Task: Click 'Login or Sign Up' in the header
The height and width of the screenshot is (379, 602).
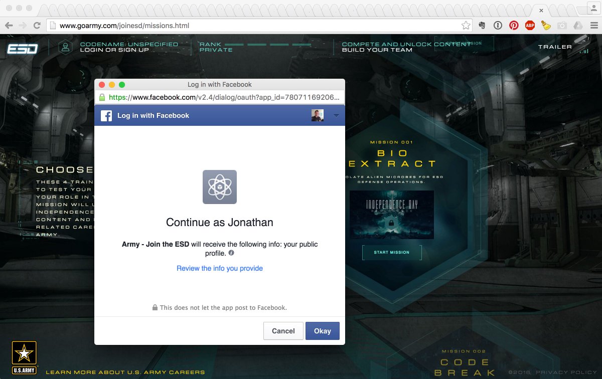Action: click(x=114, y=50)
